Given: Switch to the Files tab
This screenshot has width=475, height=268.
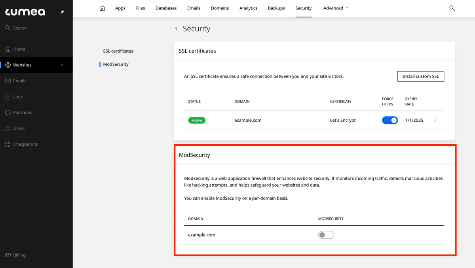Looking at the screenshot, I should click(141, 8).
